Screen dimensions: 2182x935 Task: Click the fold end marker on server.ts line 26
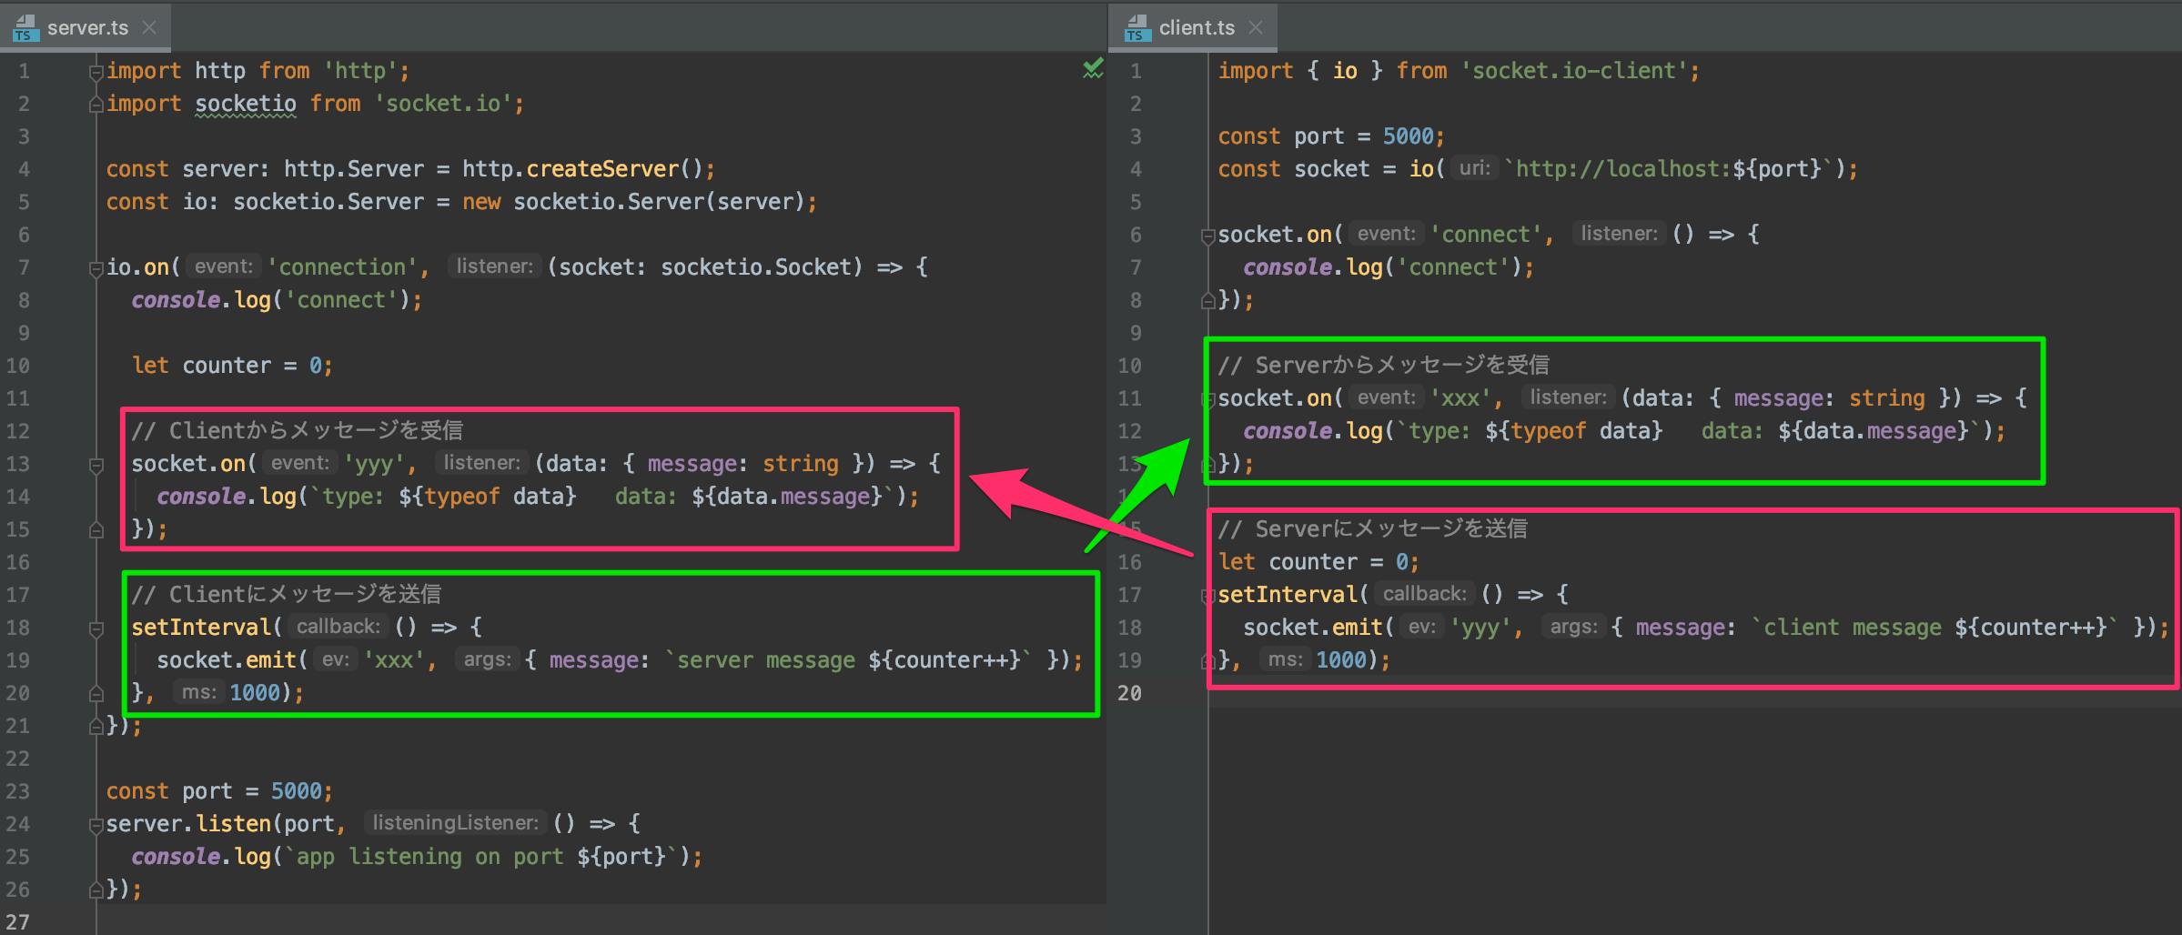point(96,890)
